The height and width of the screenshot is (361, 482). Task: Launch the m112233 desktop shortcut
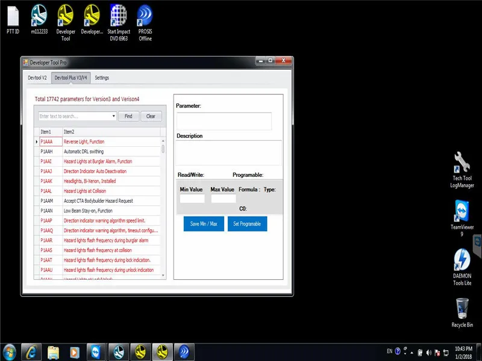[39, 19]
